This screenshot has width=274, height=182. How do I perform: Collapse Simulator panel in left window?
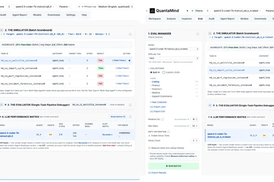(1, 30)
